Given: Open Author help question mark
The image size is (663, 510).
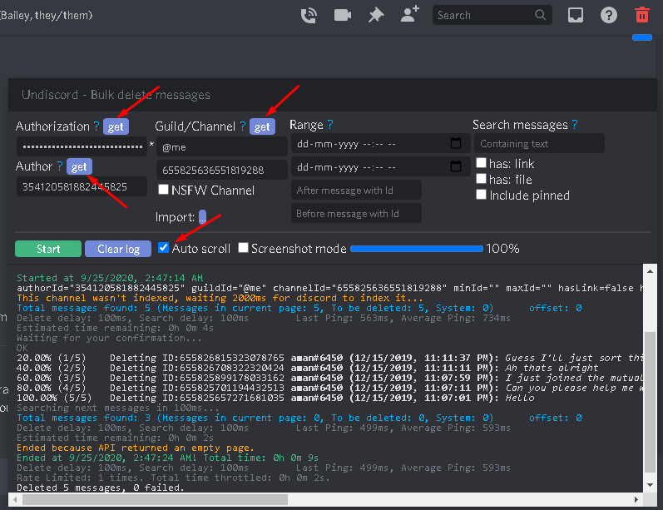Looking at the screenshot, I should 60,166.
